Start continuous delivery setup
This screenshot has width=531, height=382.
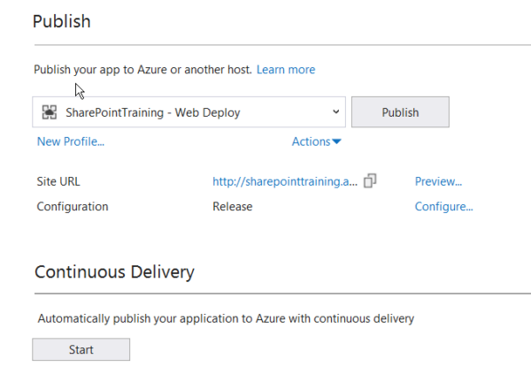pos(81,350)
